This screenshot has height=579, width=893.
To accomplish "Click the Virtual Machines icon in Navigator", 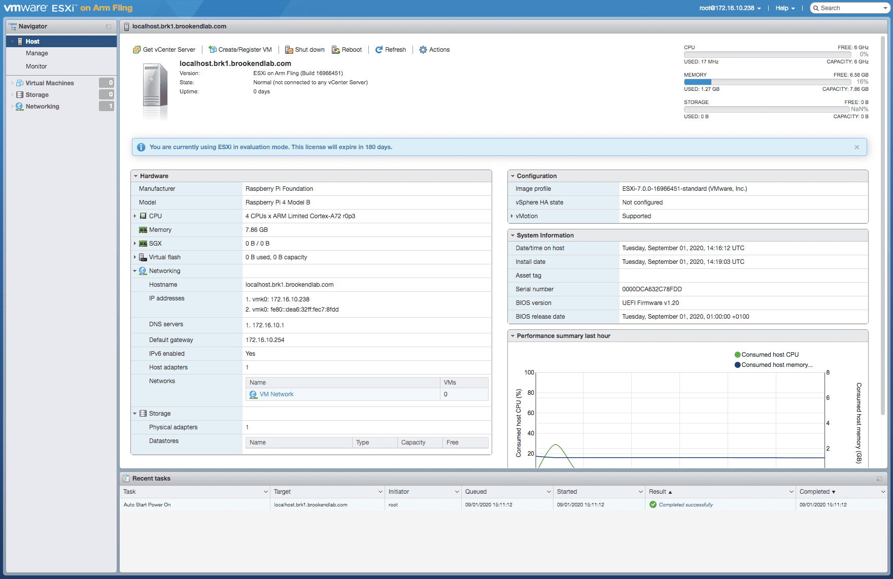I will (x=20, y=83).
